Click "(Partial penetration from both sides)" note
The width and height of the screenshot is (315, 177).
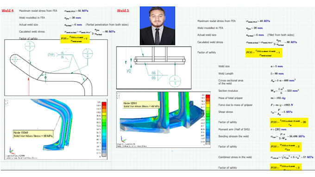[x=107, y=24]
